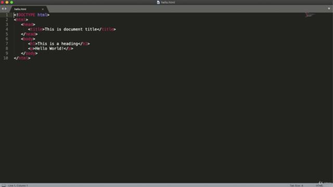This screenshot has width=333, height=187.
Task: Click the opening head tag
Action: pyautogui.click(x=28, y=24)
